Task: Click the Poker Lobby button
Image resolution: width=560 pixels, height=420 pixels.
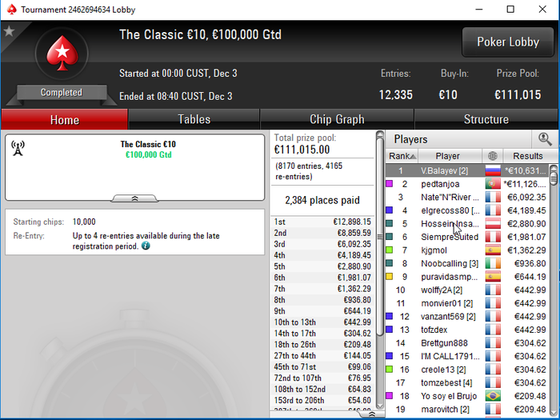Action: pyautogui.click(x=508, y=42)
